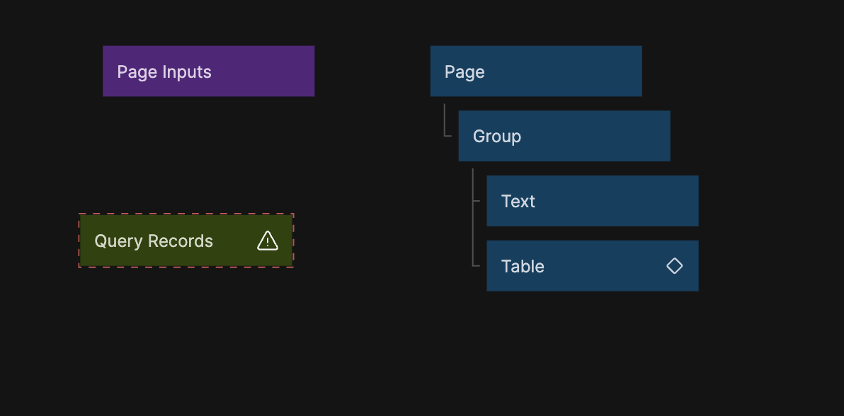Click the "Page" label on the root node
844x416 pixels.
tap(464, 72)
